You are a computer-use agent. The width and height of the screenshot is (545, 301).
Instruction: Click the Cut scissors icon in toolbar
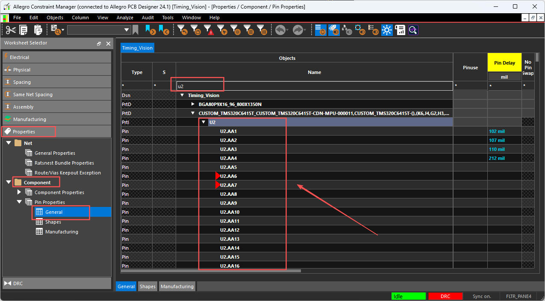coord(10,30)
